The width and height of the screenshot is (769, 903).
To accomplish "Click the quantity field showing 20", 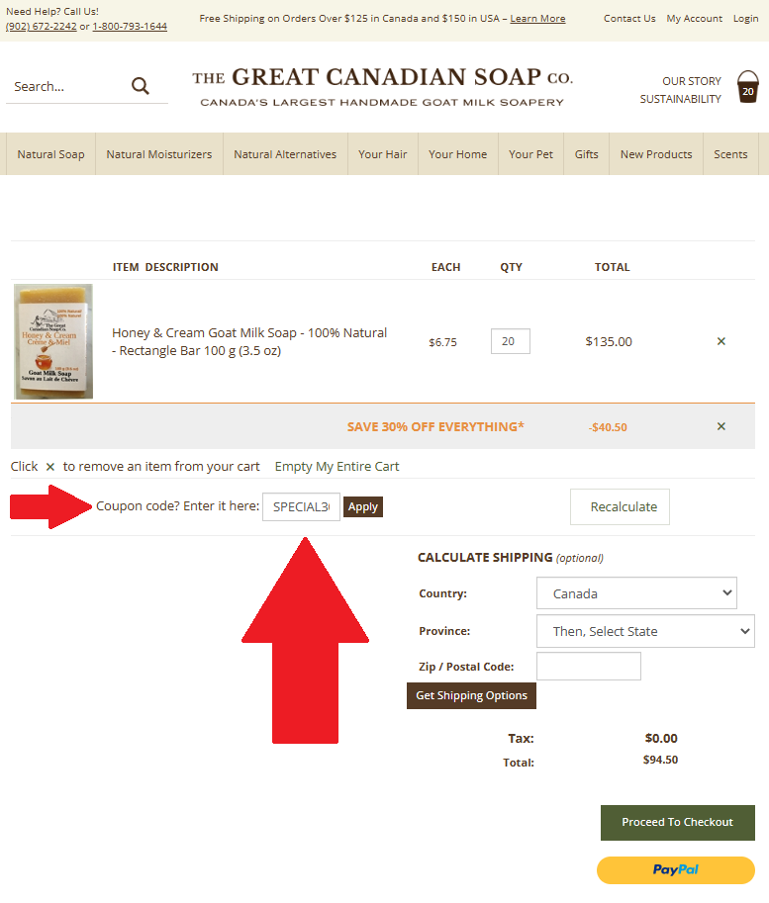I will tap(510, 341).
